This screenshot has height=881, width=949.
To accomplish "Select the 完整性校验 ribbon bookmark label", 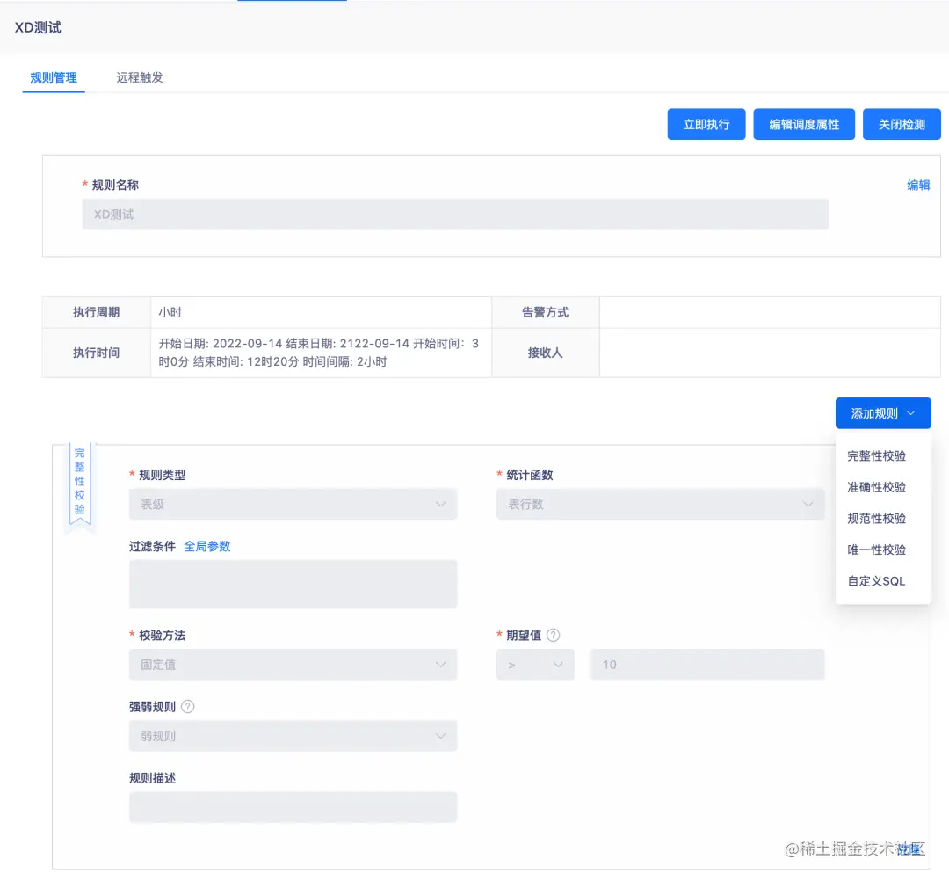I will [80, 484].
